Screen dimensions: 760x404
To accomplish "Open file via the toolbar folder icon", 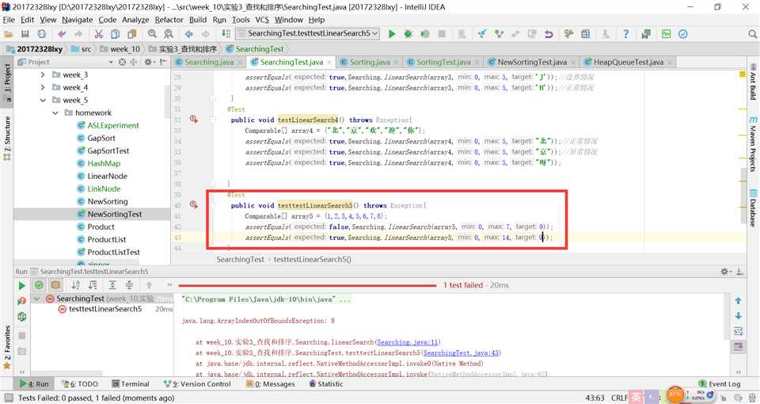I will click(8, 34).
